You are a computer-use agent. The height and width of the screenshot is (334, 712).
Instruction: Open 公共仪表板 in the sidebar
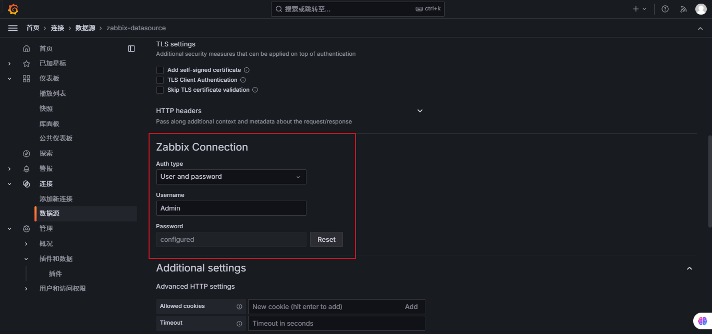click(56, 139)
